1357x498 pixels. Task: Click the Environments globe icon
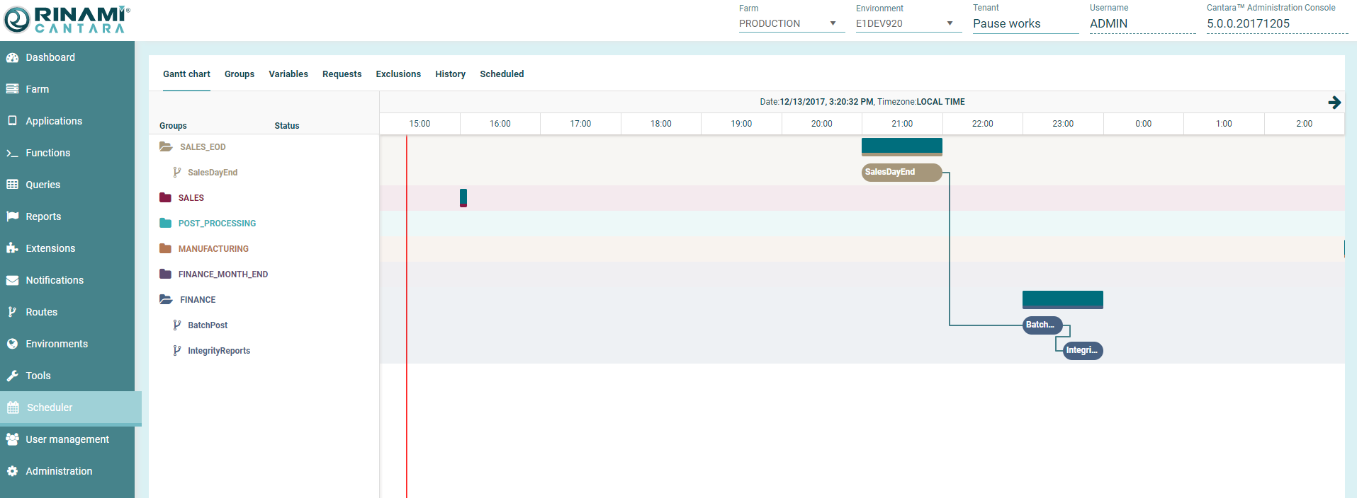(12, 344)
